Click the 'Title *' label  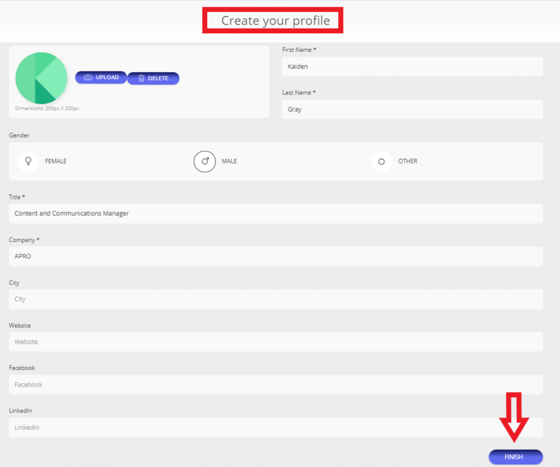[x=17, y=197]
